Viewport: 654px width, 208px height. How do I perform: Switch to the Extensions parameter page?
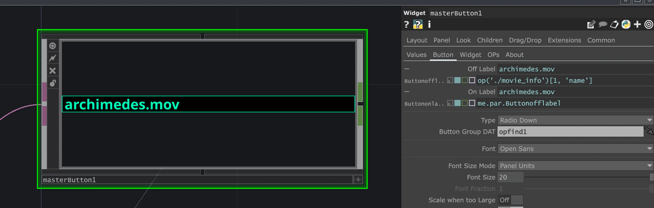pyautogui.click(x=565, y=40)
